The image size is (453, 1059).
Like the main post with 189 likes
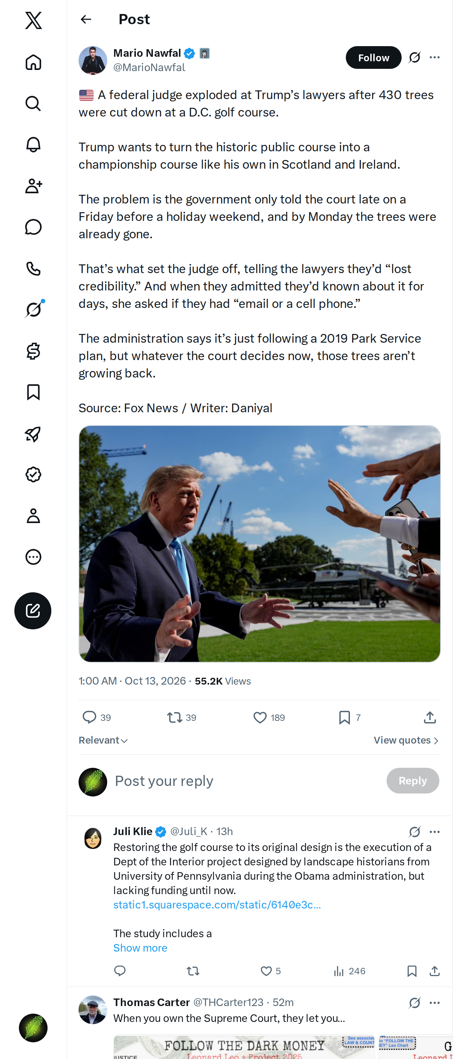(x=269, y=717)
